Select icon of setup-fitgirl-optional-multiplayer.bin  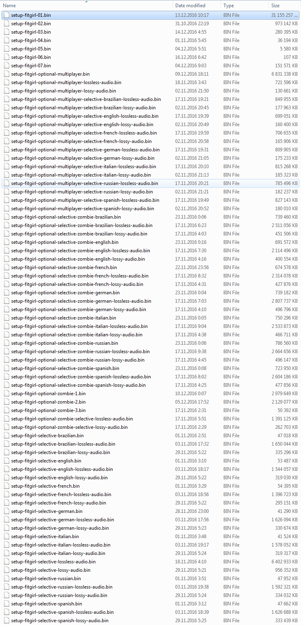pos(6,74)
